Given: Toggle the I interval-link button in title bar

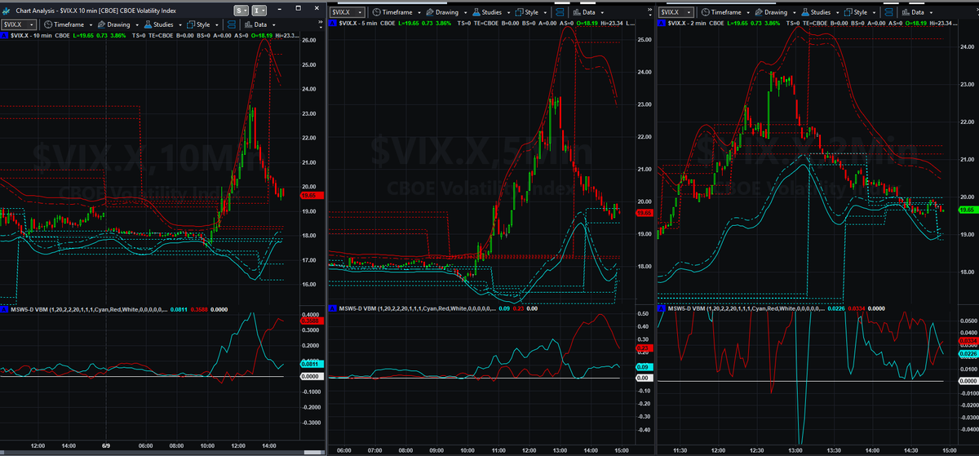Looking at the screenshot, I should click(x=259, y=11).
